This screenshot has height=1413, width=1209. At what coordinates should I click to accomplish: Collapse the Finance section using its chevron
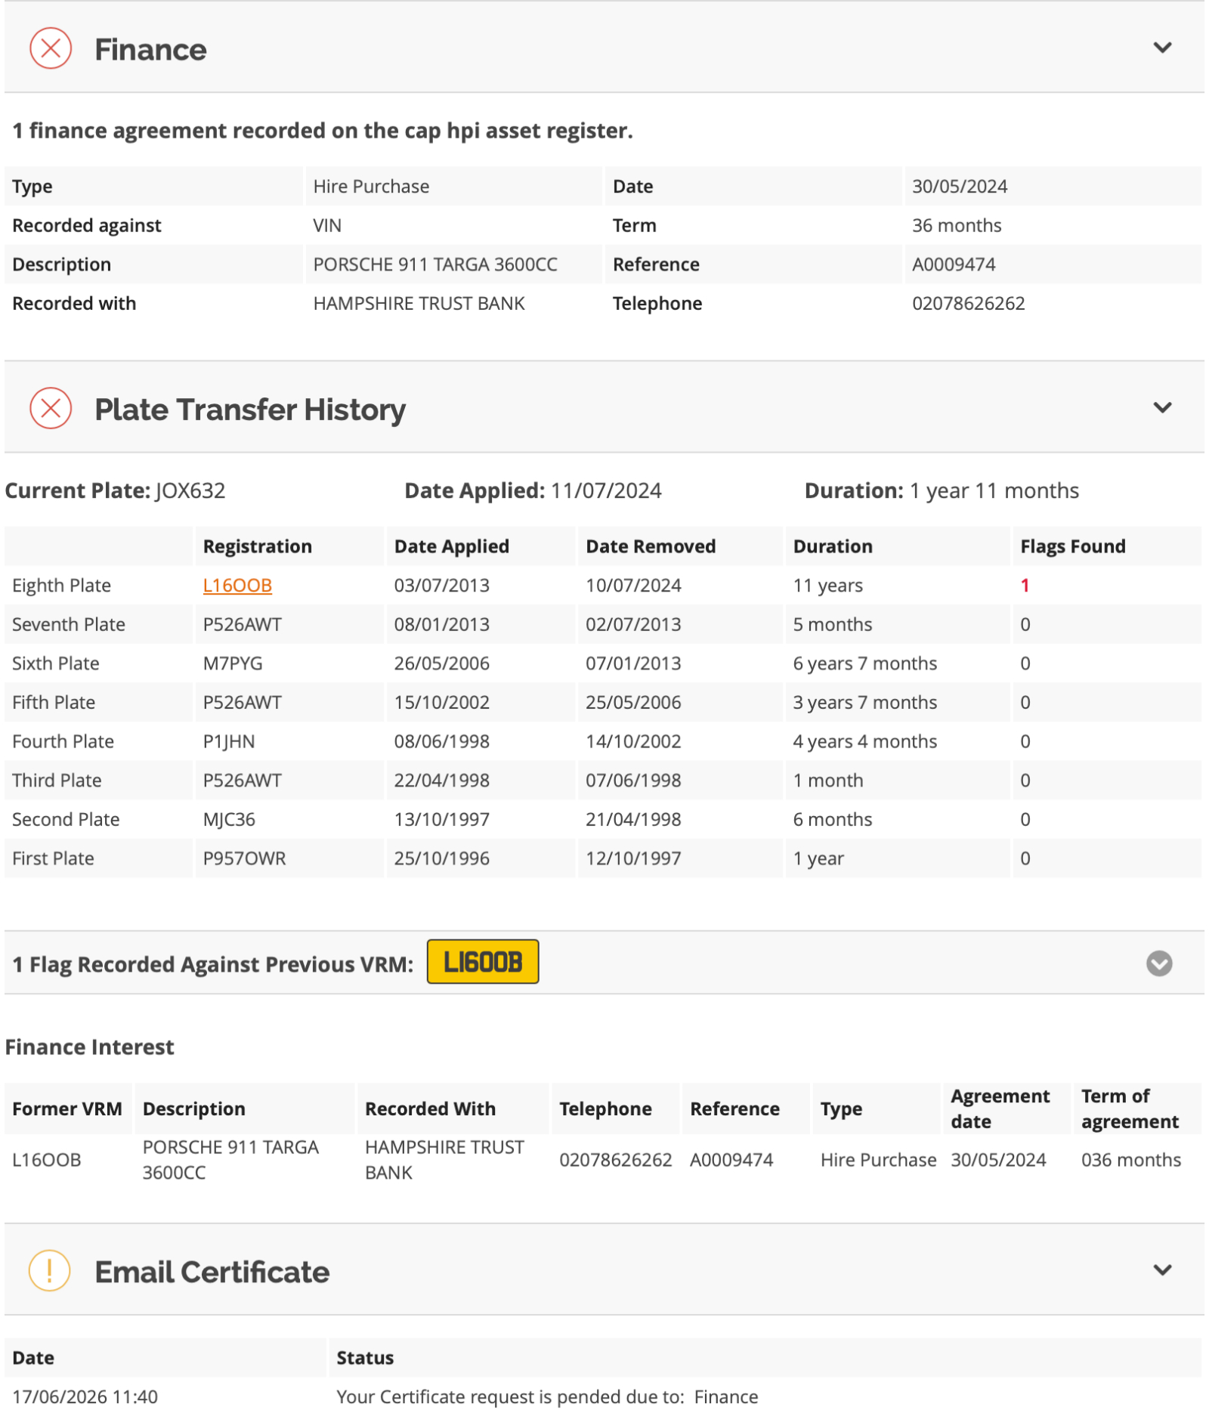pos(1161,48)
